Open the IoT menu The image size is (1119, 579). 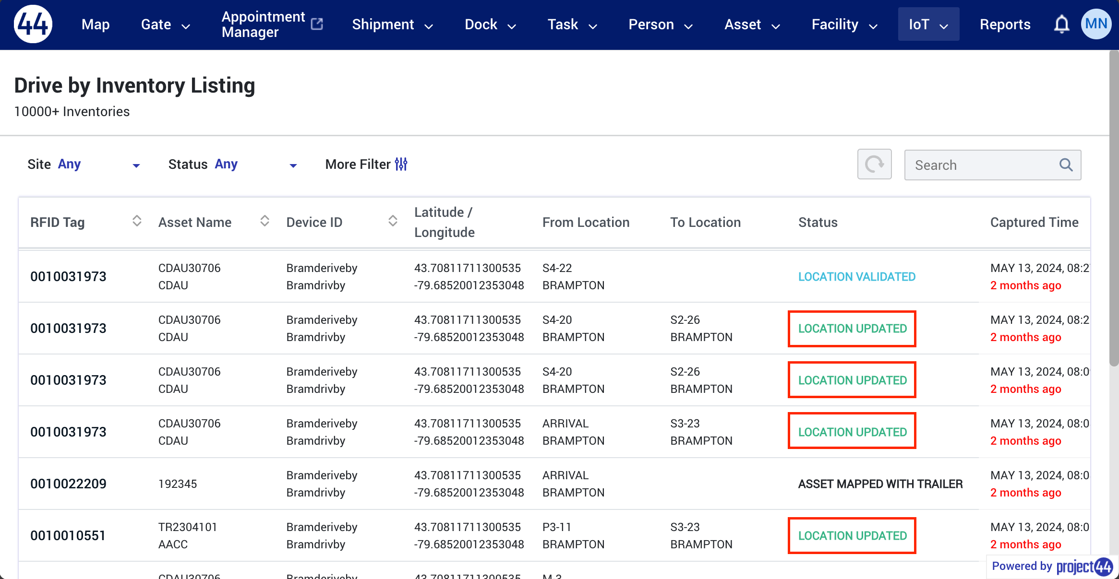coord(928,24)
